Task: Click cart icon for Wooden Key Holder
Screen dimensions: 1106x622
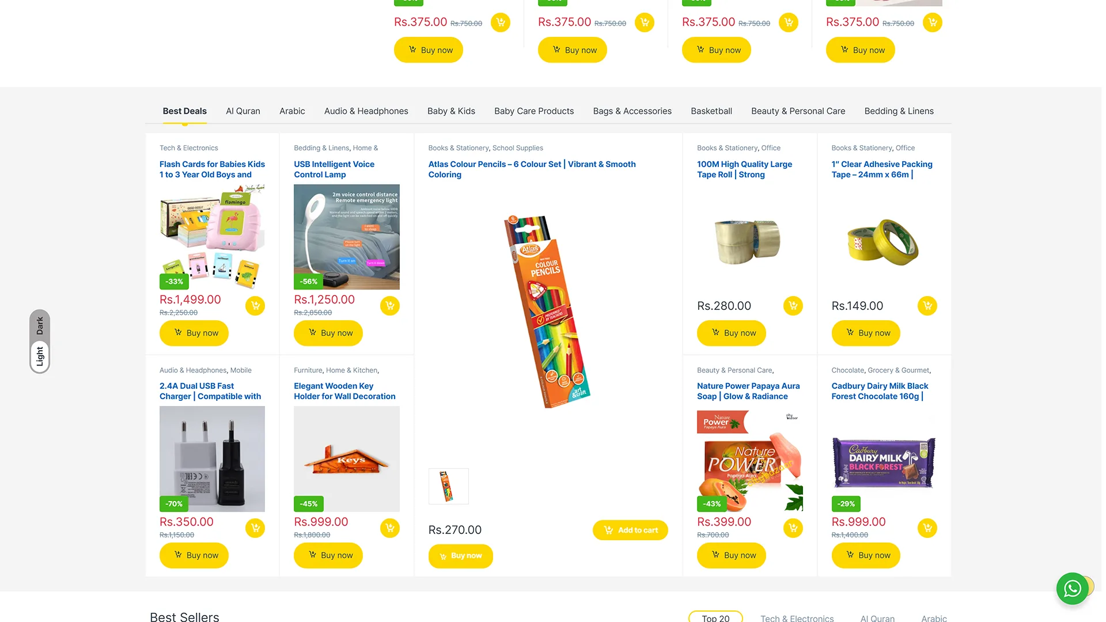Action: pyautogui.click(x=390, y=528)
